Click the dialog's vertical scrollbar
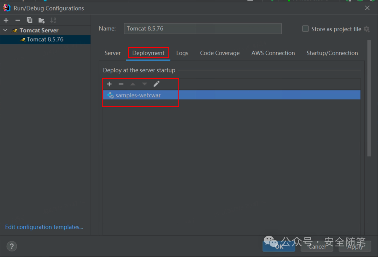Image resolution: width=378 pixels, height=257 pixels. point(369,98)
